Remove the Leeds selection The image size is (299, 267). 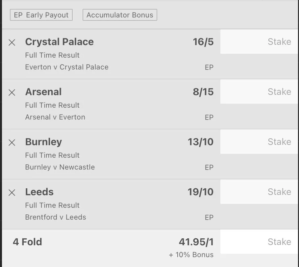click(x=12, y=192)
